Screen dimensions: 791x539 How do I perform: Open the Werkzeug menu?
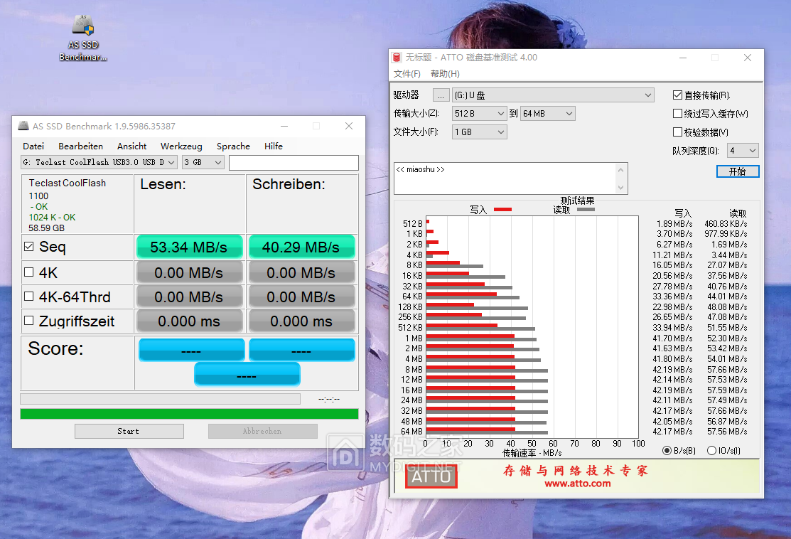[x=181, y=146]
